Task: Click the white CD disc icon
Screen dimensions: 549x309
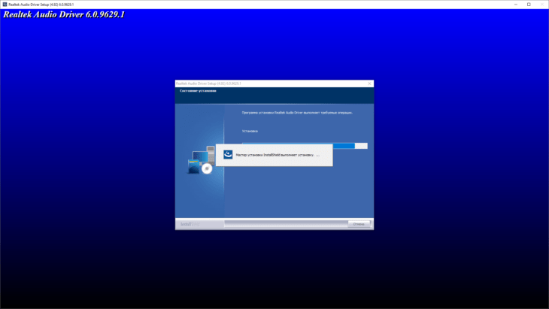Action: [x=207, y=168]
